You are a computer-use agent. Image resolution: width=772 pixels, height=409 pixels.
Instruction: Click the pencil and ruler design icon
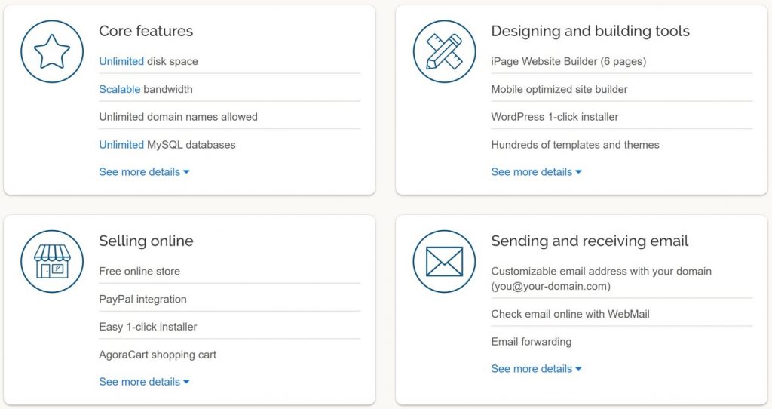444,51
